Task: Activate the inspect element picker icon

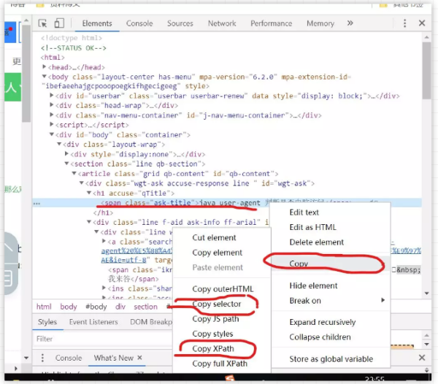Action: [x=42, y=23]
